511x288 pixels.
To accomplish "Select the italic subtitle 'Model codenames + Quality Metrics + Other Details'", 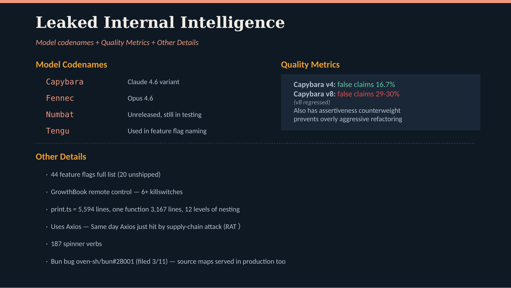I will coord(117,42).
